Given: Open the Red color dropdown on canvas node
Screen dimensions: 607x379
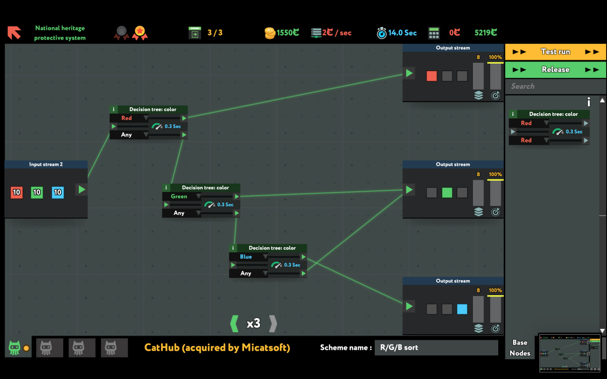Looking at the screenshot, I should pos(145,118).
